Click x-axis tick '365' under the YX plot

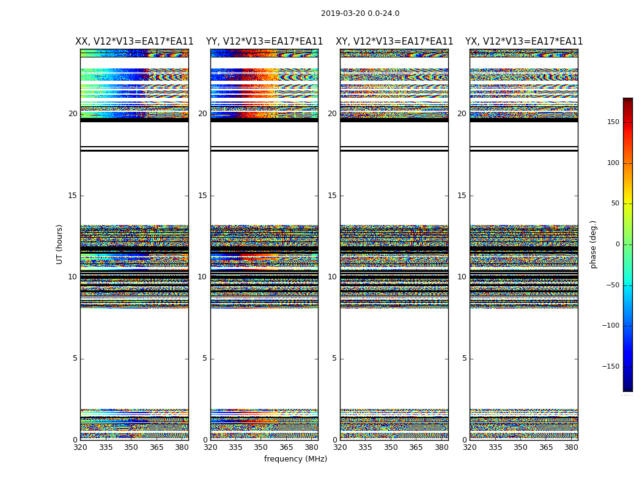tap(546, 447)
